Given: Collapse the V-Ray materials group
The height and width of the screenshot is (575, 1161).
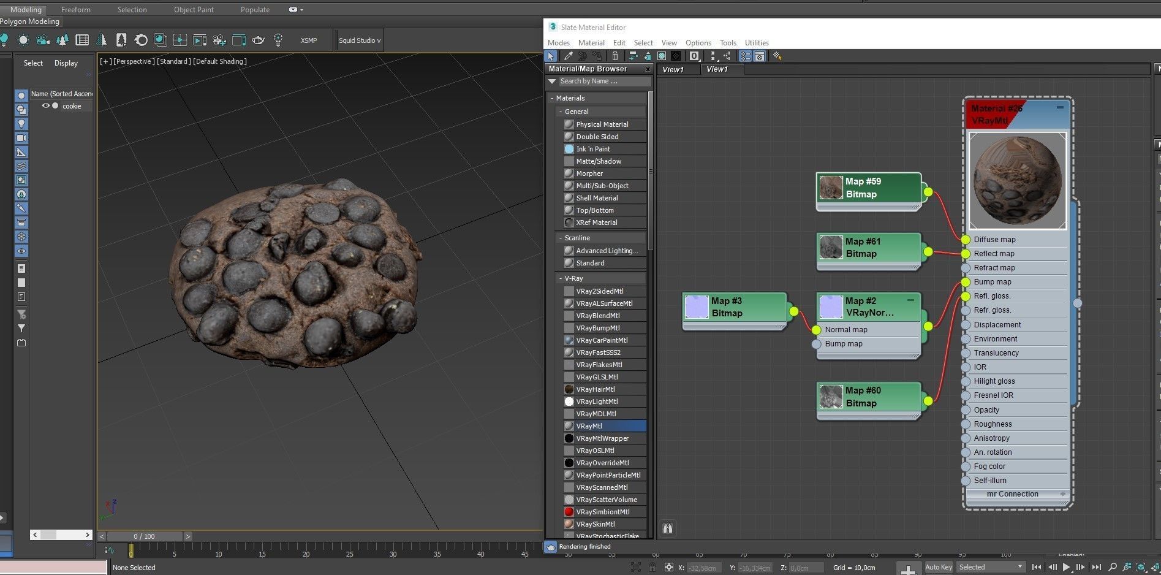Looking at the screenshot, I should coord(561,278).
